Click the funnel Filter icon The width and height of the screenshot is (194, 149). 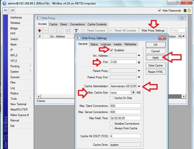76,31
